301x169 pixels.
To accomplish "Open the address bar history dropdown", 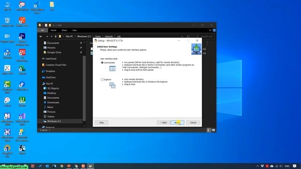I will 182,37.
